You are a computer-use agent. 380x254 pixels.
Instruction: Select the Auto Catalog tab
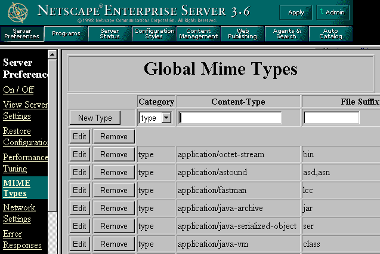point(331,33)
